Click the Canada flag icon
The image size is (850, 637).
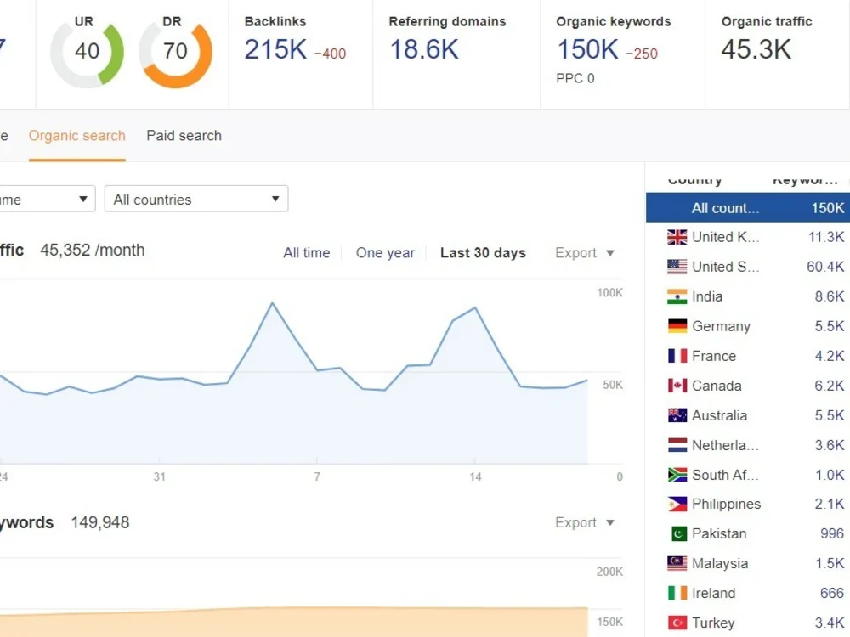coord(677,386)
